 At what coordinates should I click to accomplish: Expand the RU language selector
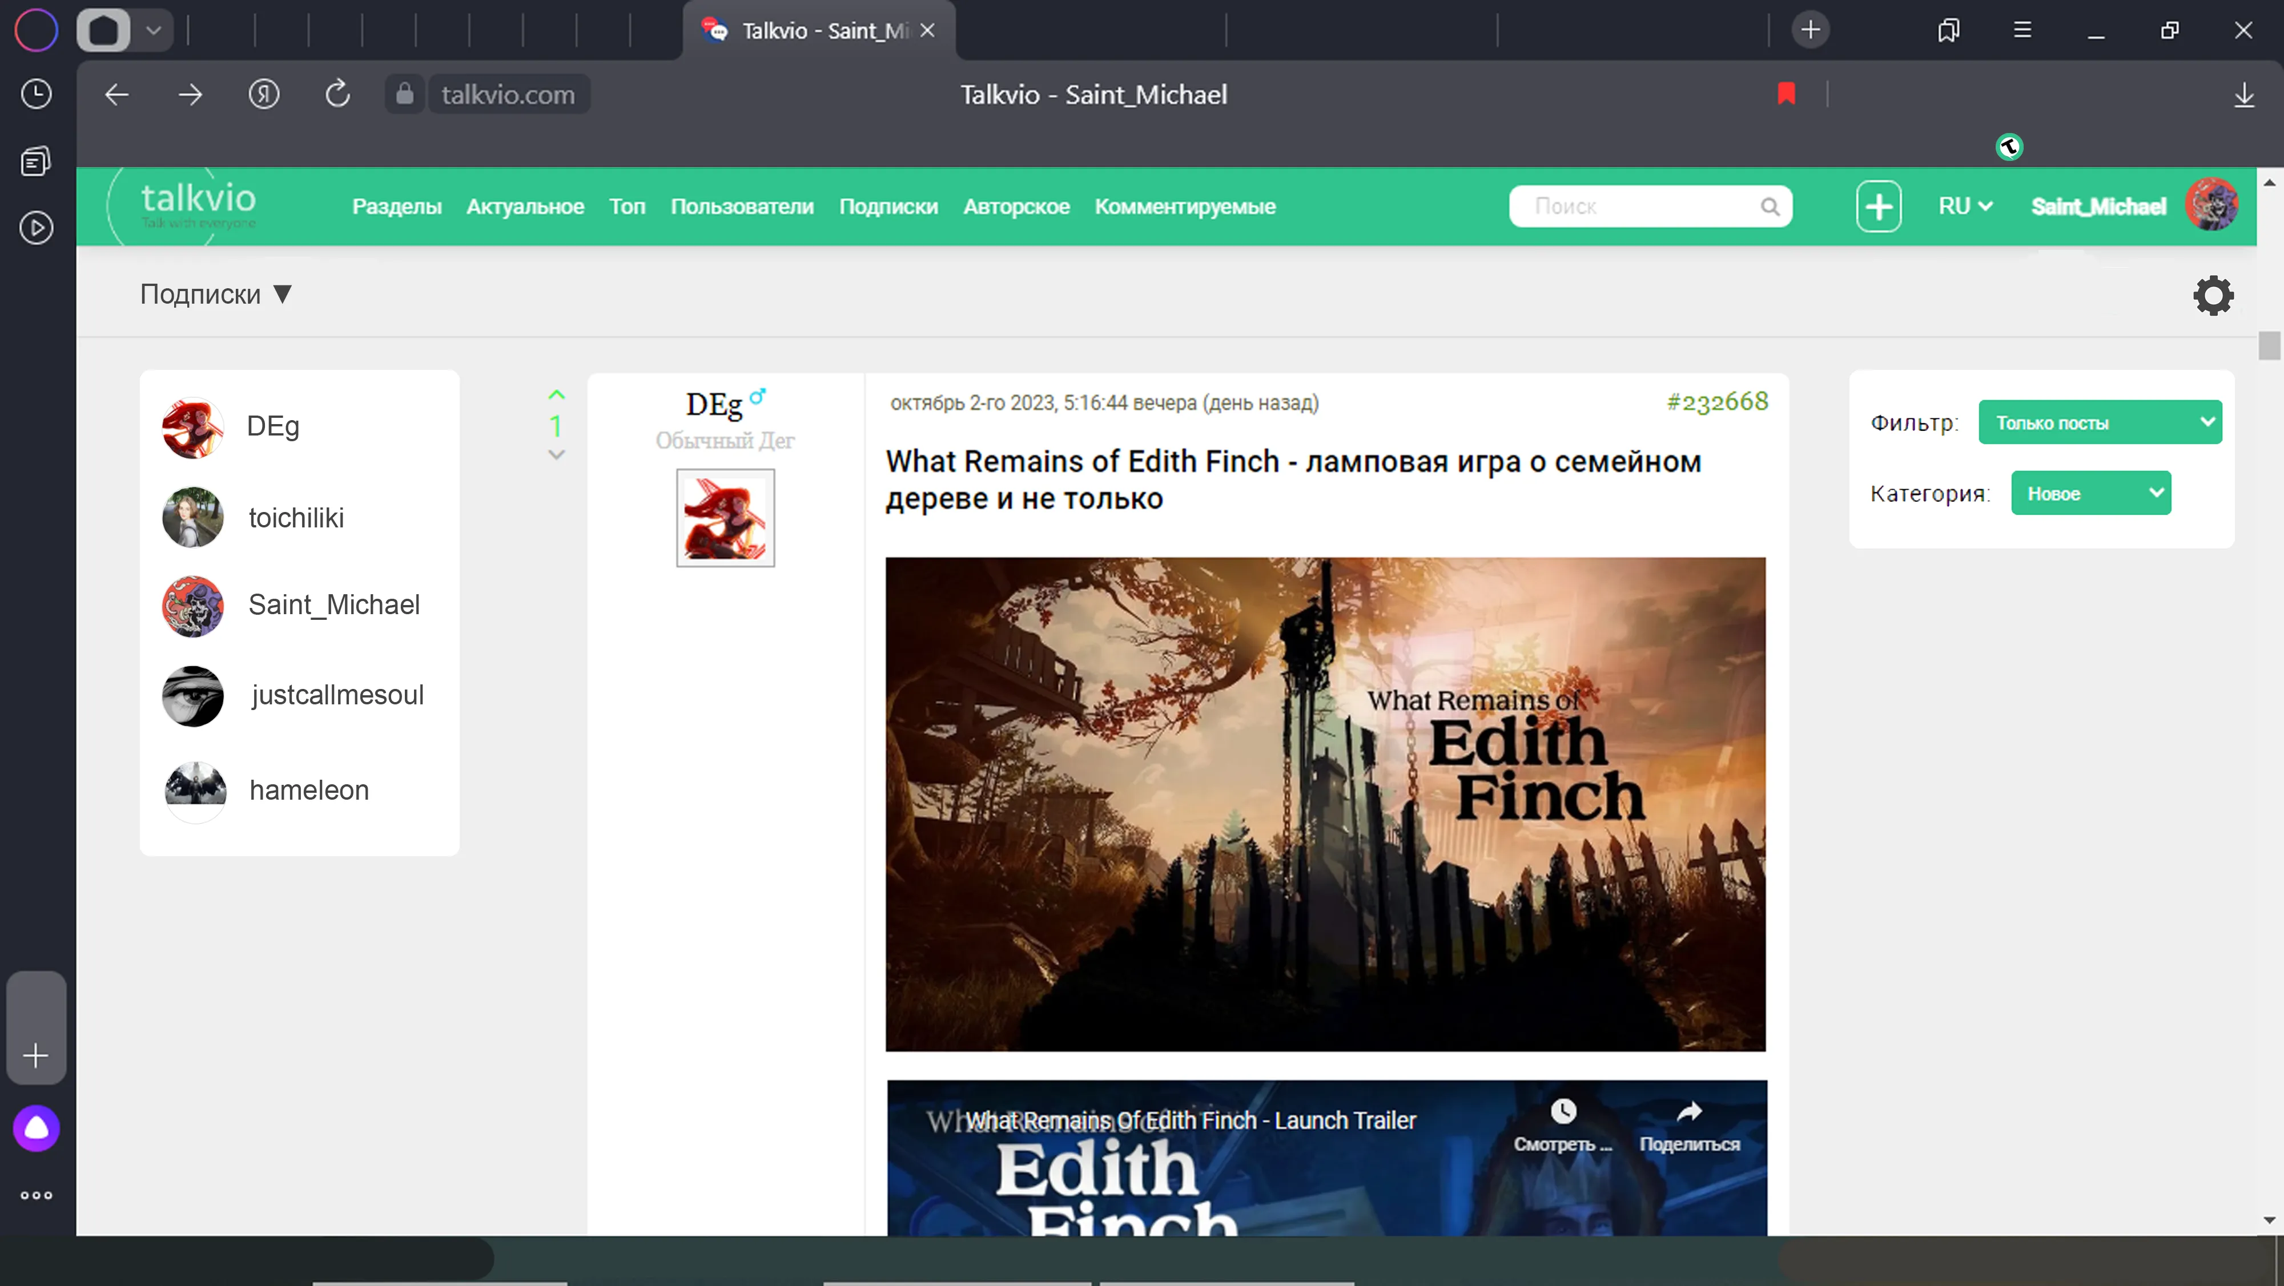1965,207
